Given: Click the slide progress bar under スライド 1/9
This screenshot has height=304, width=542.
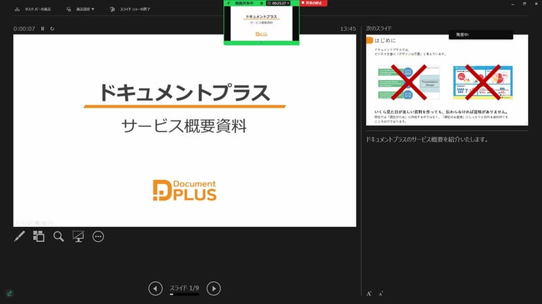Looking at the screenshot, I should click(184, 294).
